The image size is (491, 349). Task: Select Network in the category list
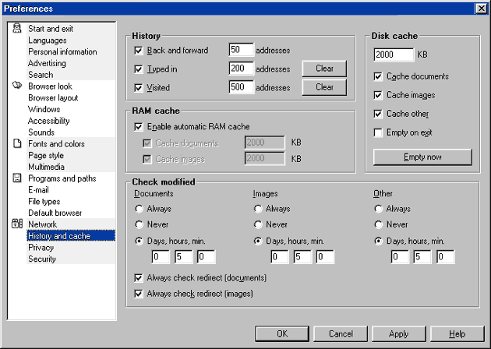click(x=43, y=224)
